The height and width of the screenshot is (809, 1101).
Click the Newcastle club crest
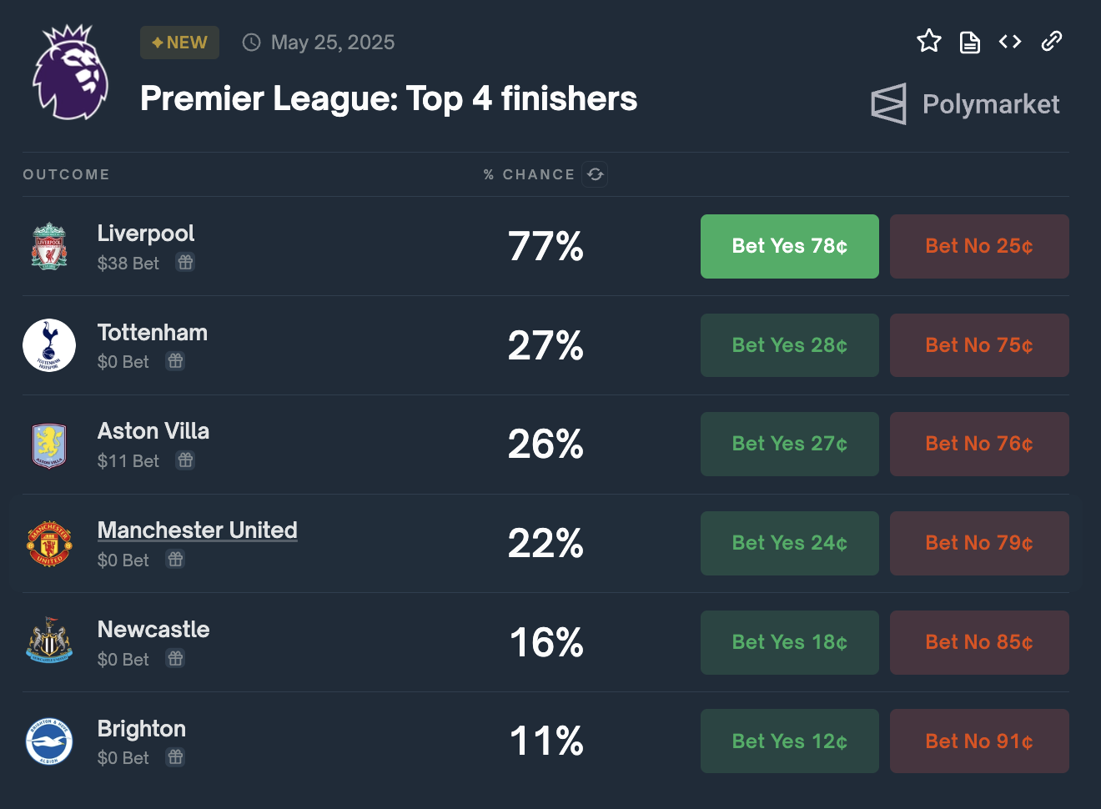[49, 641]
